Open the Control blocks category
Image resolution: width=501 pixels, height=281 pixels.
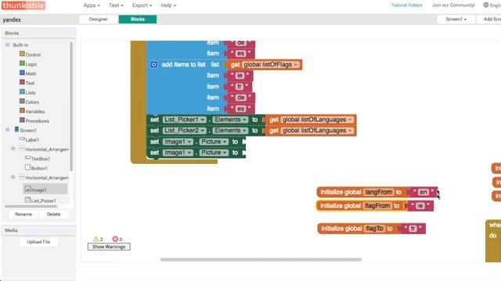click(30, 55)
